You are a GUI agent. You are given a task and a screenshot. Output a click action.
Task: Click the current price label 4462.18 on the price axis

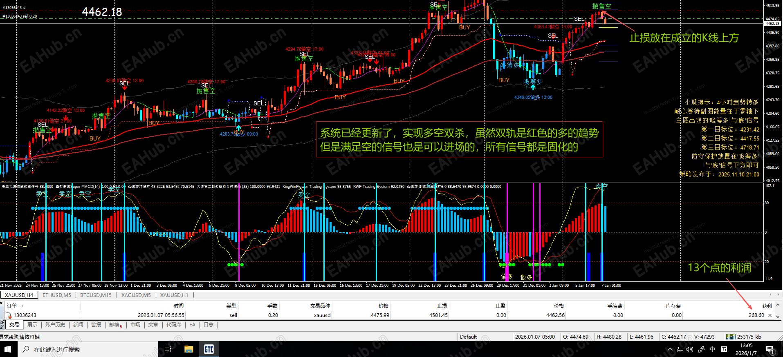772,24
